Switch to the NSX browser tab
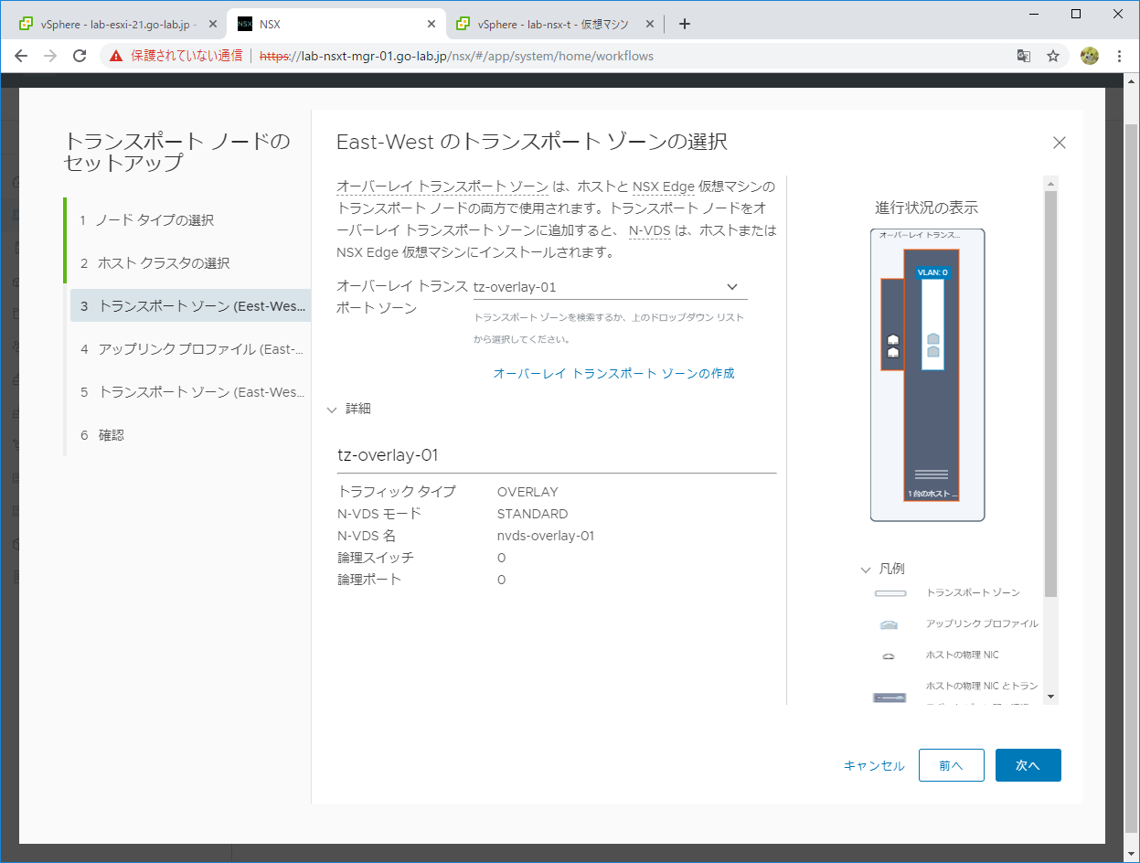 (335, 24)
